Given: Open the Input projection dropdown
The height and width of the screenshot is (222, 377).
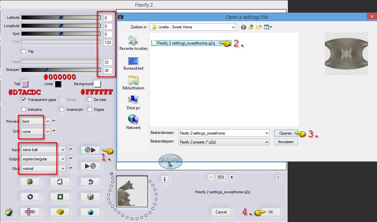Looking at the screenshot, I should tap(43, 150).
